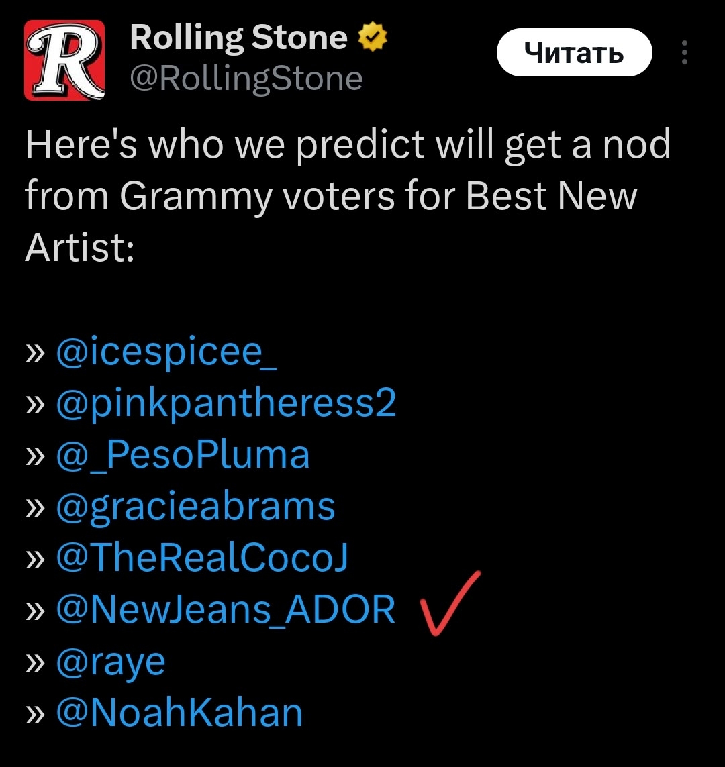
Task: Click the word "Artist:" in the tweet
Action: click(x=80, y=248)
